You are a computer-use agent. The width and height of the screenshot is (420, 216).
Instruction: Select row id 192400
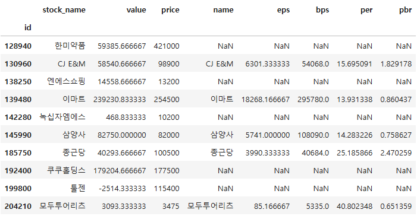(18, 170)
